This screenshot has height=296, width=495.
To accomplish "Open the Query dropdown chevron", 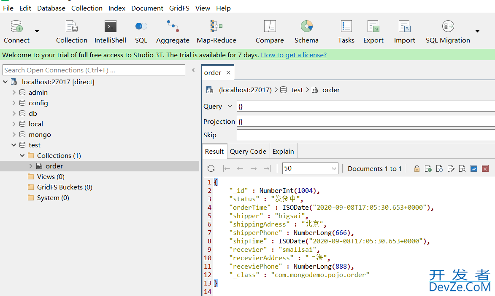I will pos(230,107).
